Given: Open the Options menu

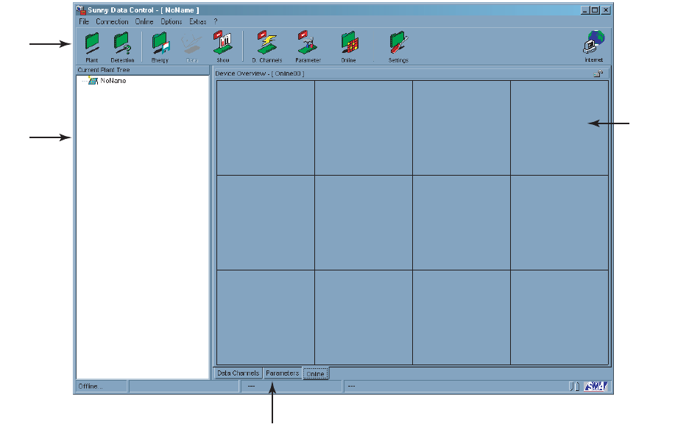Looking at the screenshot, I should point(172,21).
